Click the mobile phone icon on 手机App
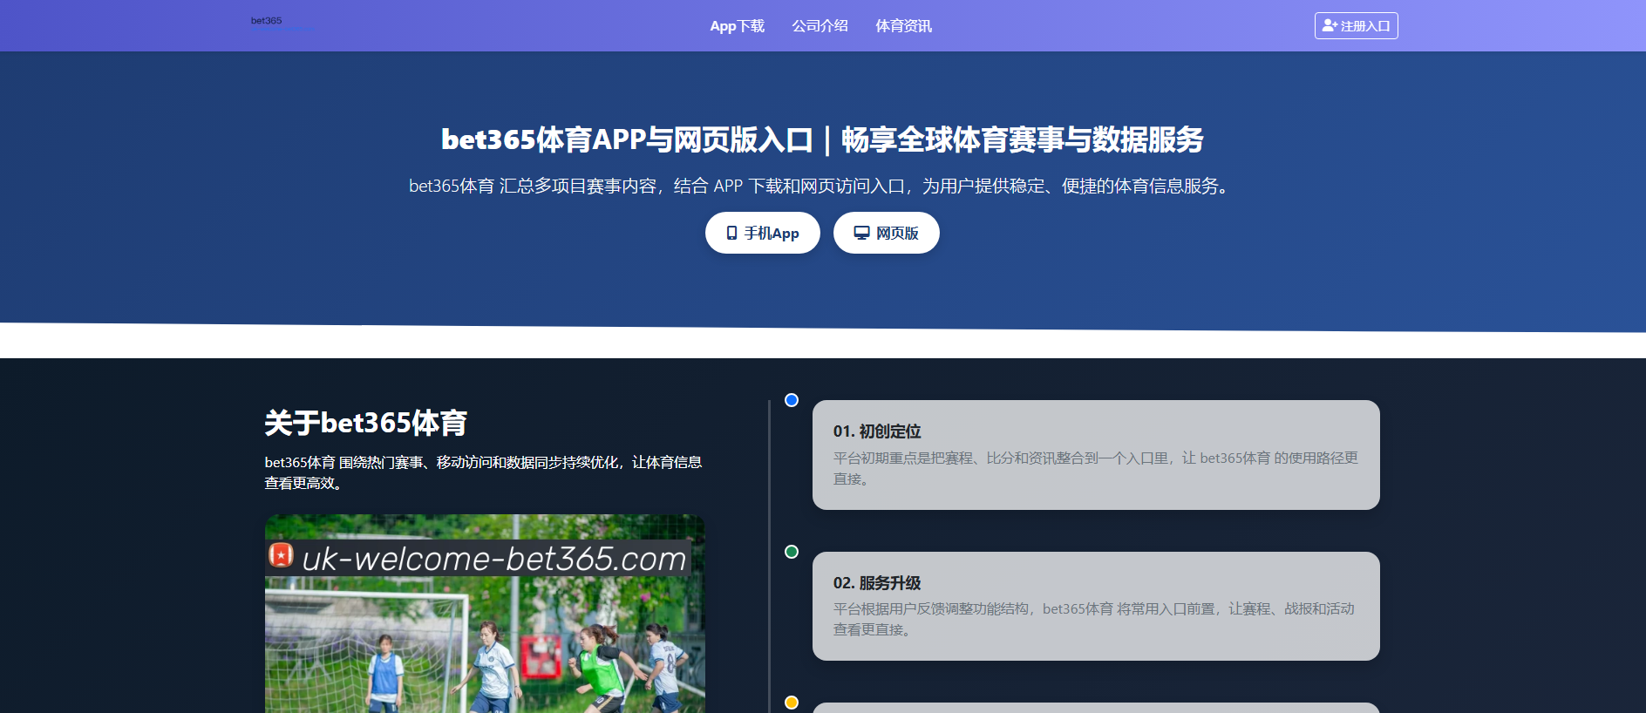The height and width of the screenshot is (713, 1646). coord(731,233)
